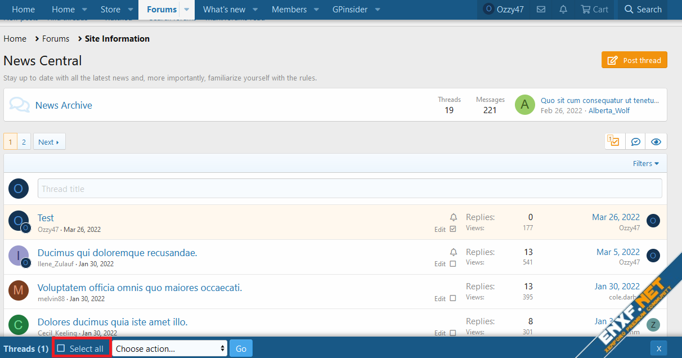Click the Mark read checkmark icon
The image size is (682, 358).
coord(614,142)
